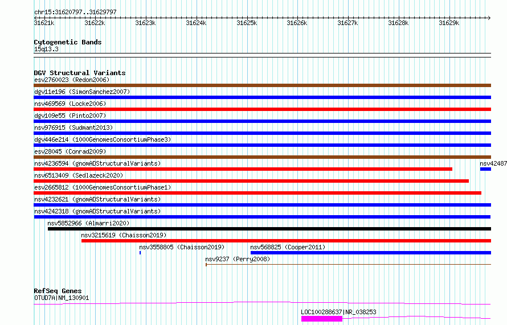The image size is (507, 325).
Task: Click the chr15:31620797..31629797 coordinate label
Action: coord(75,13)
